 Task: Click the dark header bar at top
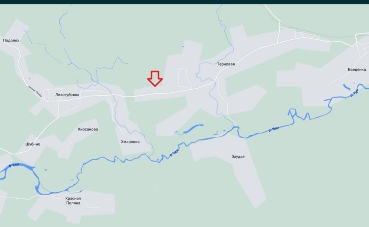tap(184, 2)
